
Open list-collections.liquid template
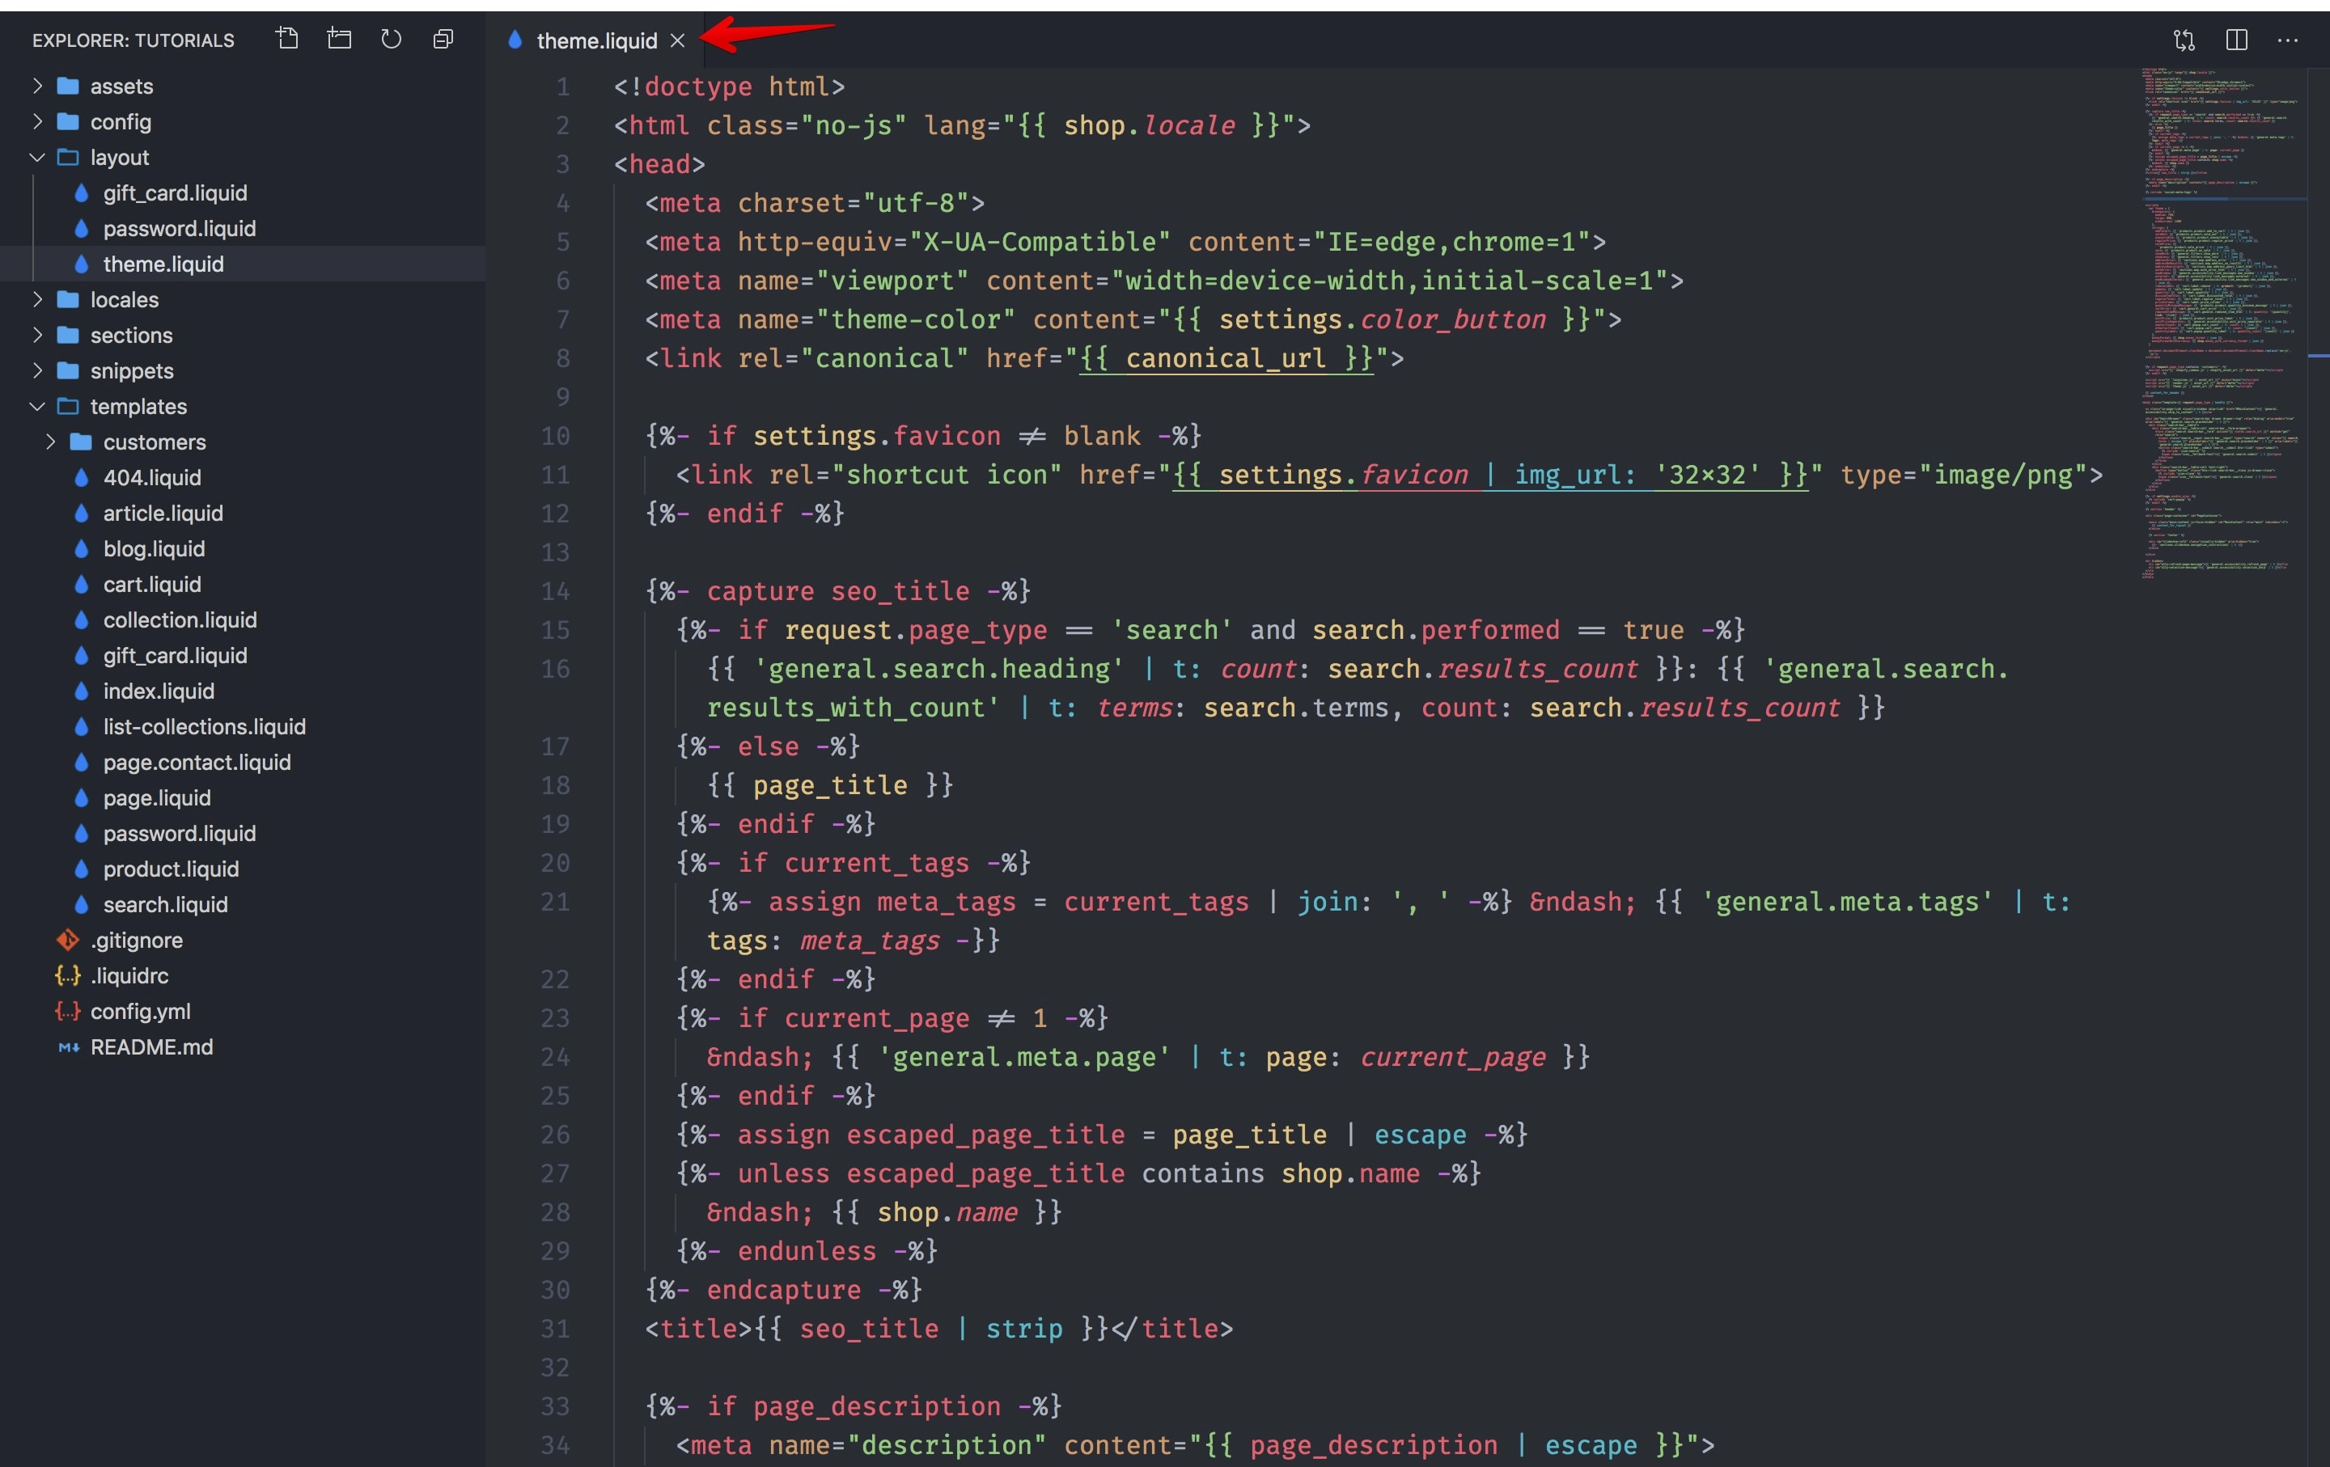pos(242,726)
